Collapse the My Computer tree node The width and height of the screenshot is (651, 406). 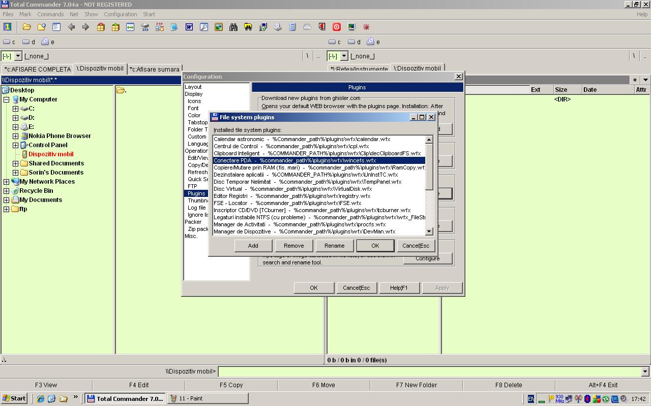point(6,99)
